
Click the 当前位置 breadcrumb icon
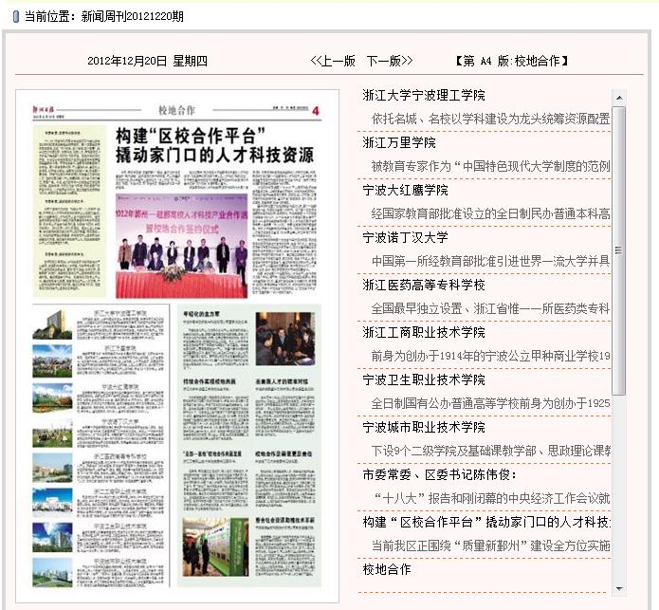click(16, 17)
